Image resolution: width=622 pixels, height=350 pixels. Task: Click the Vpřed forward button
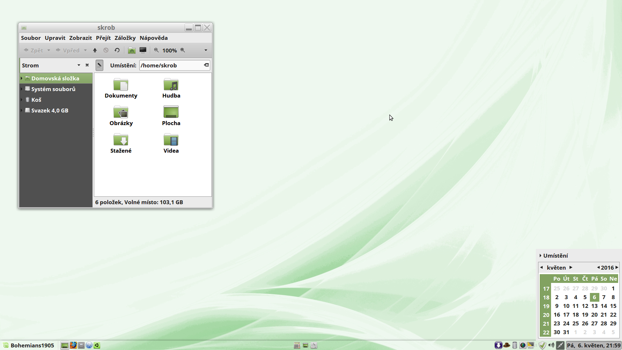point(68,50)
